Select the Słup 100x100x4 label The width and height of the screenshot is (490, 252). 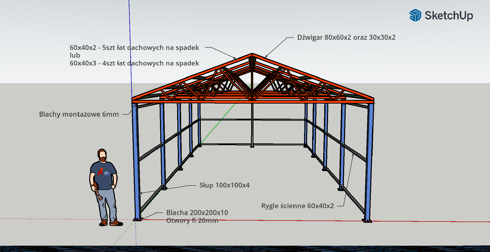[x=224, y=185]
